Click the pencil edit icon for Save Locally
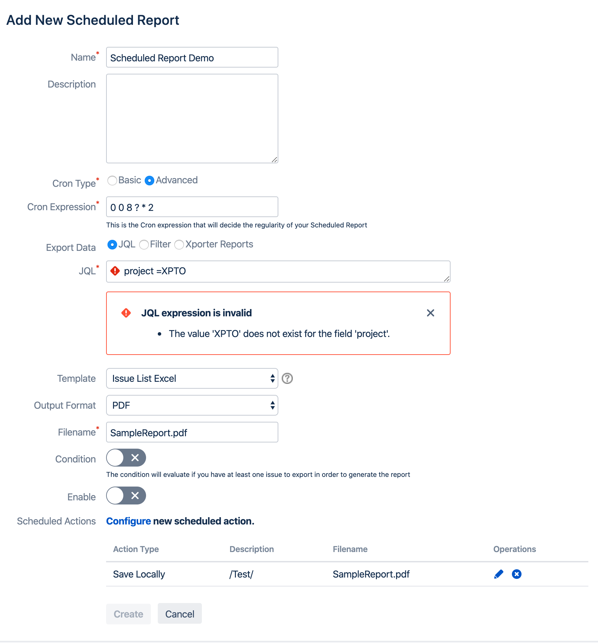The width and height of the screenshot is (598, 643). 498,574
